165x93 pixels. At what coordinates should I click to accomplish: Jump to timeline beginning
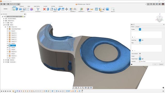click(2, 91)
